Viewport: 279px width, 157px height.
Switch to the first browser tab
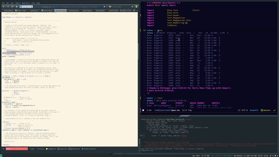(8, 10)
